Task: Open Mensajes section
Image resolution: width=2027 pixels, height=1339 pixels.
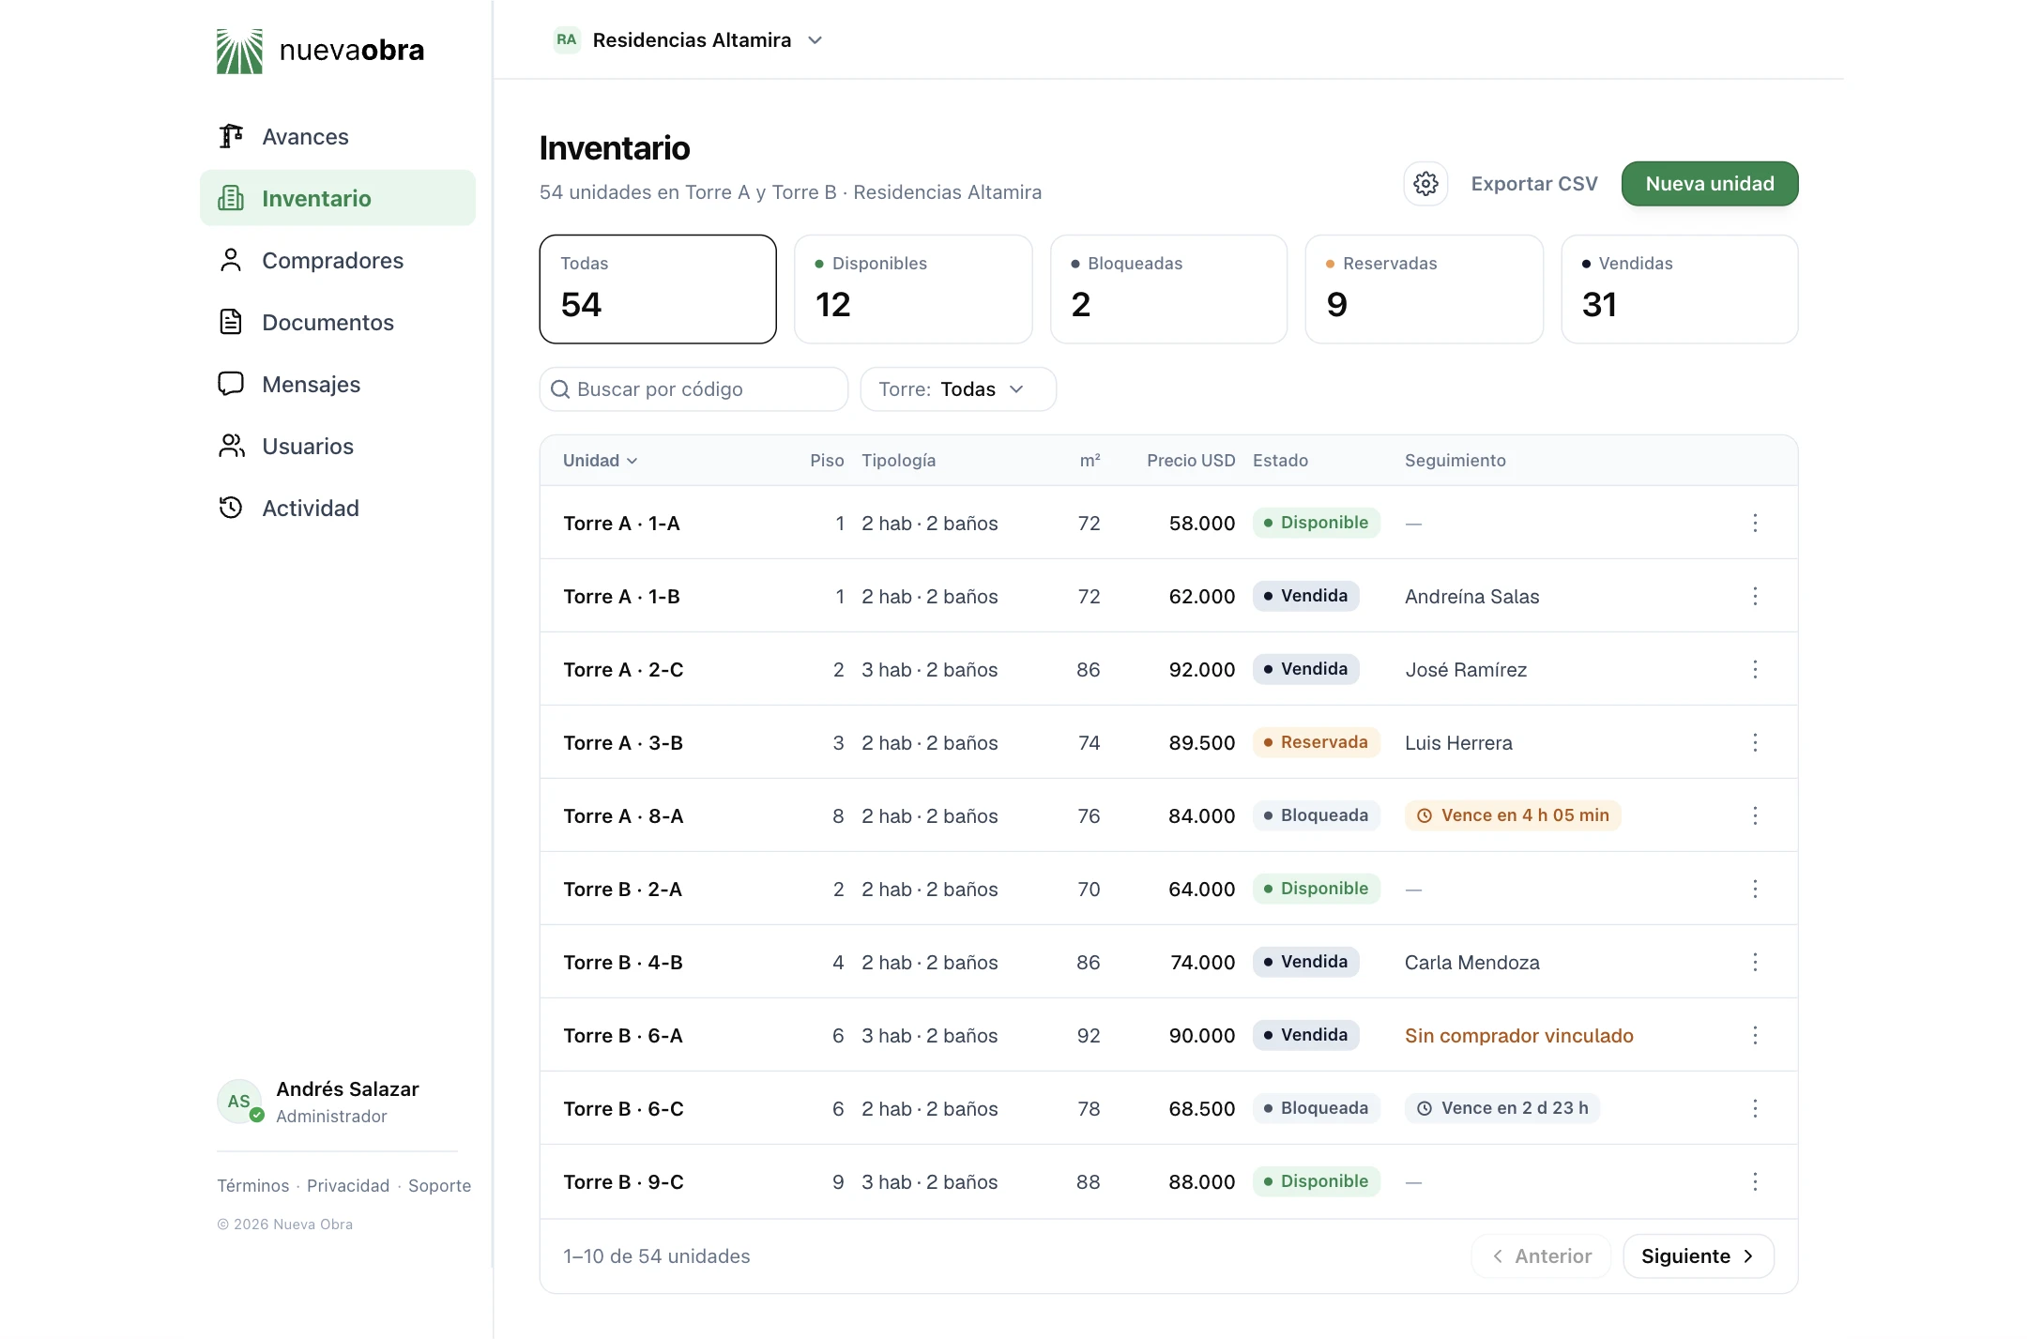Action: pos(338,385)
